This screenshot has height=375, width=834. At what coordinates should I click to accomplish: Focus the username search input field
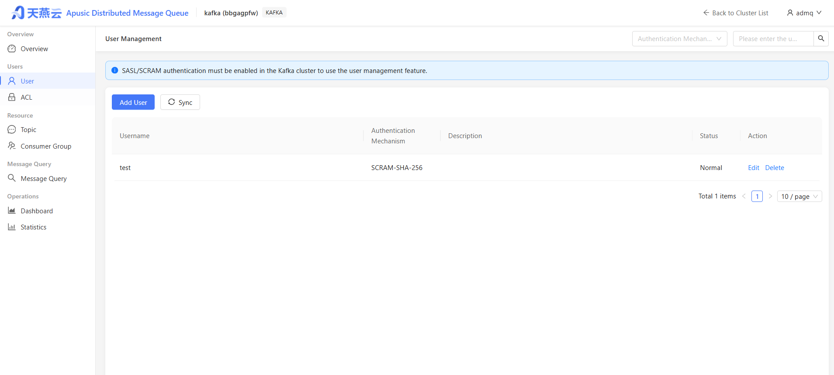(x=773, y=38)
